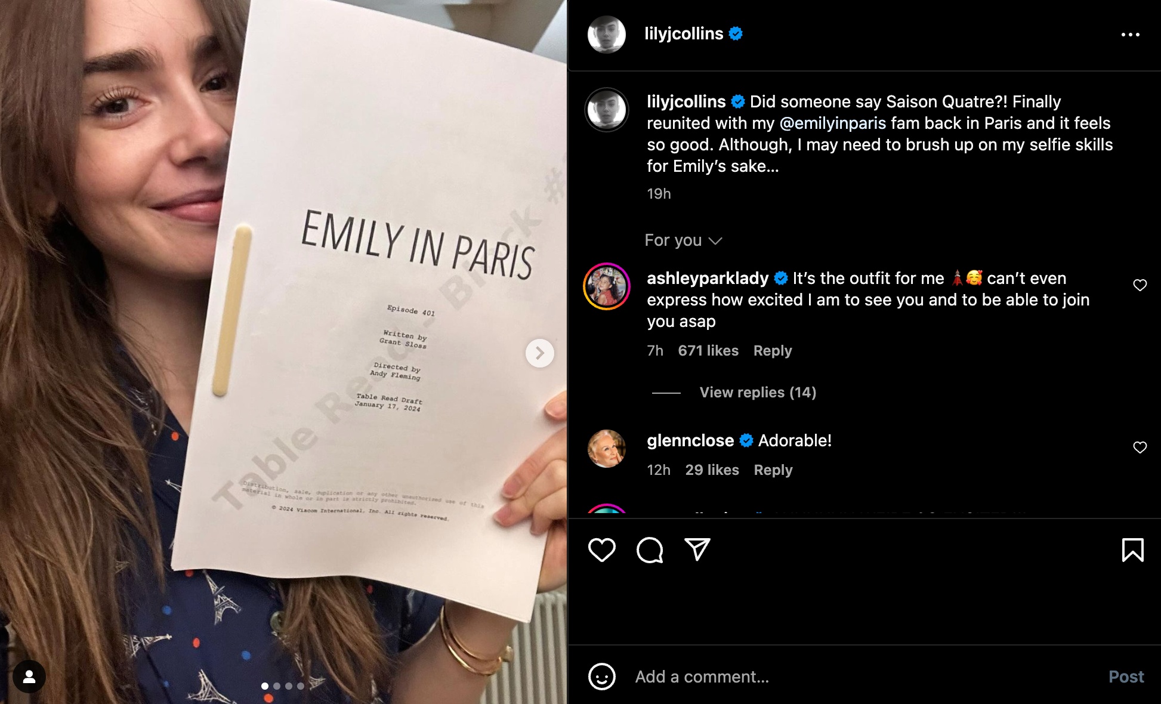Advance to the next photo in carousel
Viewport: 1161px width, 704px height.
(x=539, y=353)
